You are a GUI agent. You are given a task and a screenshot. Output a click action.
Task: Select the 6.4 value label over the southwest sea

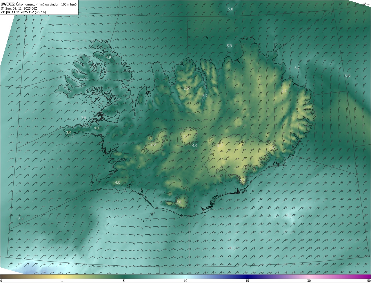(x=21, y=219)
